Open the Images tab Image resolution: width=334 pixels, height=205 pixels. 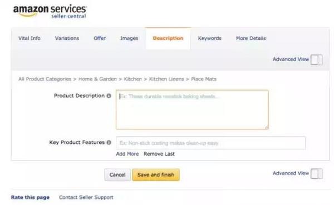click(129, 38)
